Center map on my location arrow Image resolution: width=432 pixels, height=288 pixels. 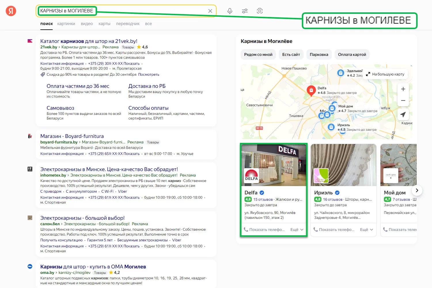click(x=403, y=114)
